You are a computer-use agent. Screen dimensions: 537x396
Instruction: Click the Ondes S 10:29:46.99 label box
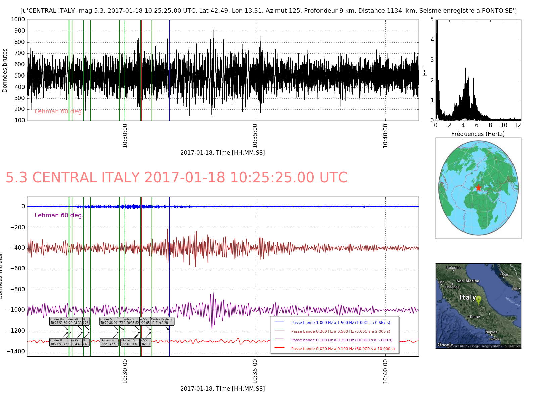pyautogui.click(x=109, y=321)
